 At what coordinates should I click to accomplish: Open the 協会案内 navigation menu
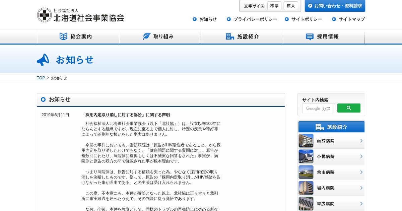pyautogui.click(x=78, y=37)
